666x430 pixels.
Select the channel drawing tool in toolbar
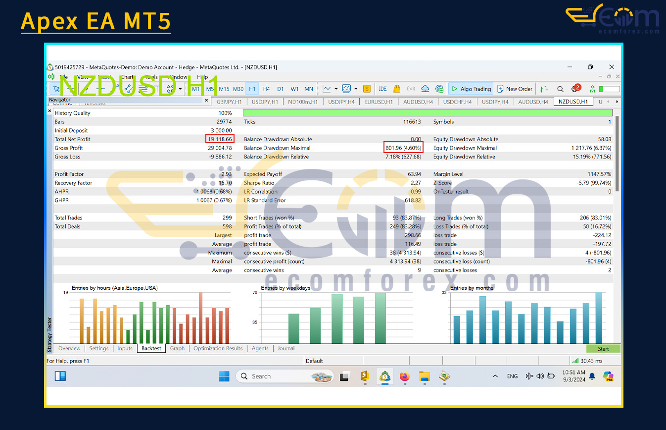coord(128,89)
